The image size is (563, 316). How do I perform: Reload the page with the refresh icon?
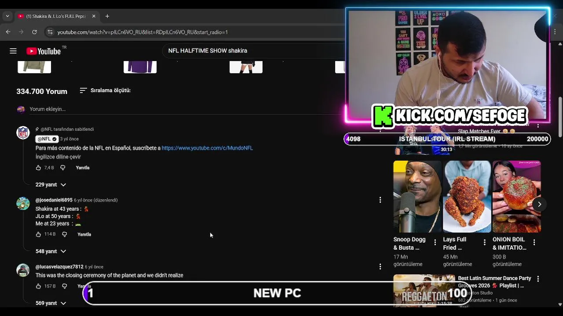(34, 32)
